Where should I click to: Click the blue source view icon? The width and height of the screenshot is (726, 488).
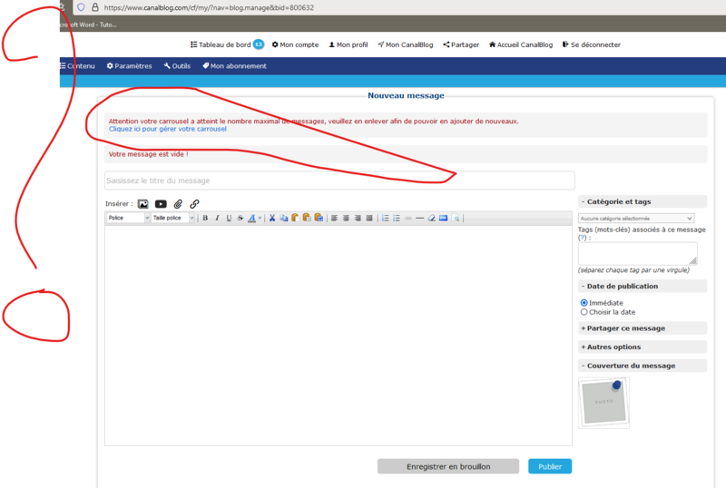443,218
